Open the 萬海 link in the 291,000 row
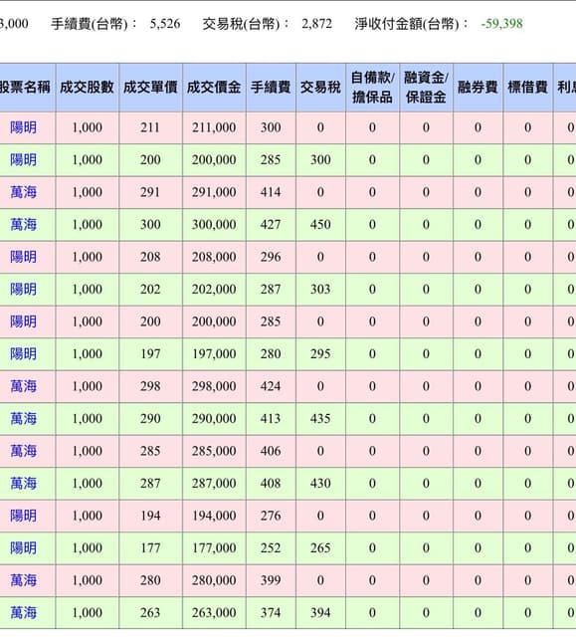 pyautogui.click(x=23, y=192)
